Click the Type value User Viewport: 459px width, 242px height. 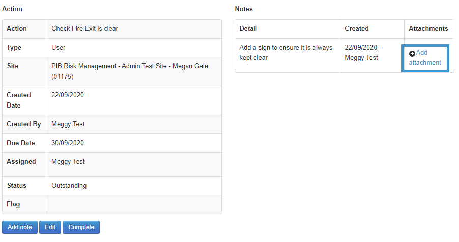(x=58, y=47)
